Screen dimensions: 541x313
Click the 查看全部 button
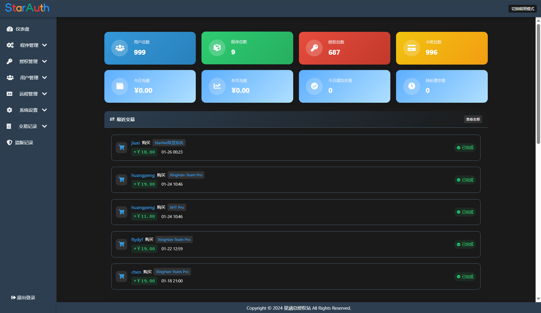[473, 119]
